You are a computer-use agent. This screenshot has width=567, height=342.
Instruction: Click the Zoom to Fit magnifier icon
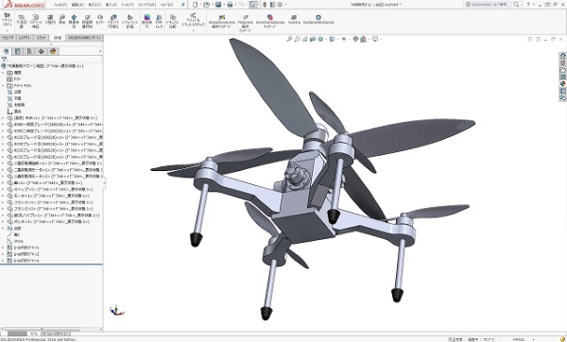[289, 39]
